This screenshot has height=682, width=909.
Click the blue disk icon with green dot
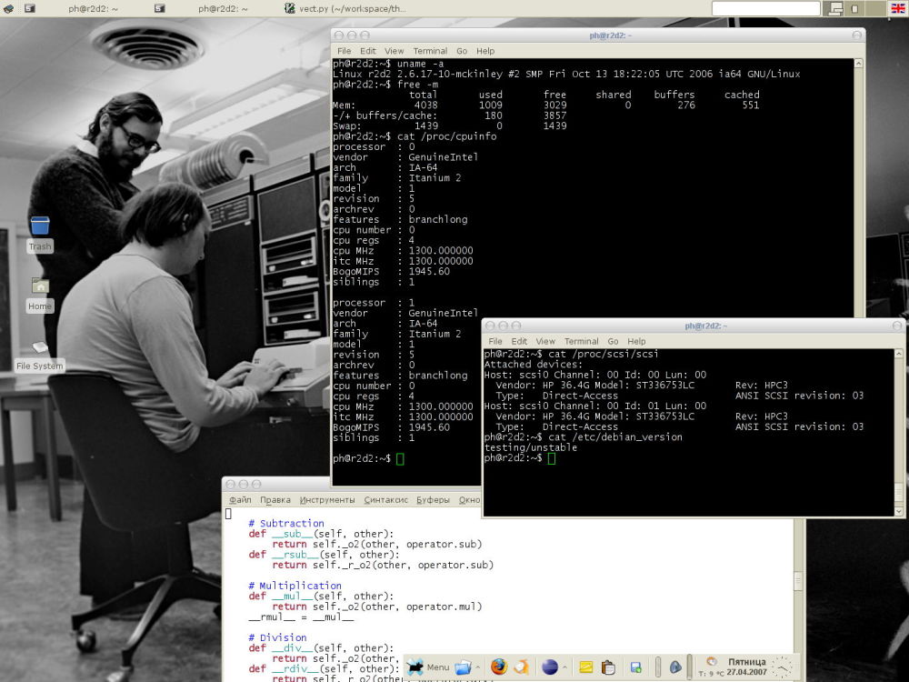tap(636, 668)
